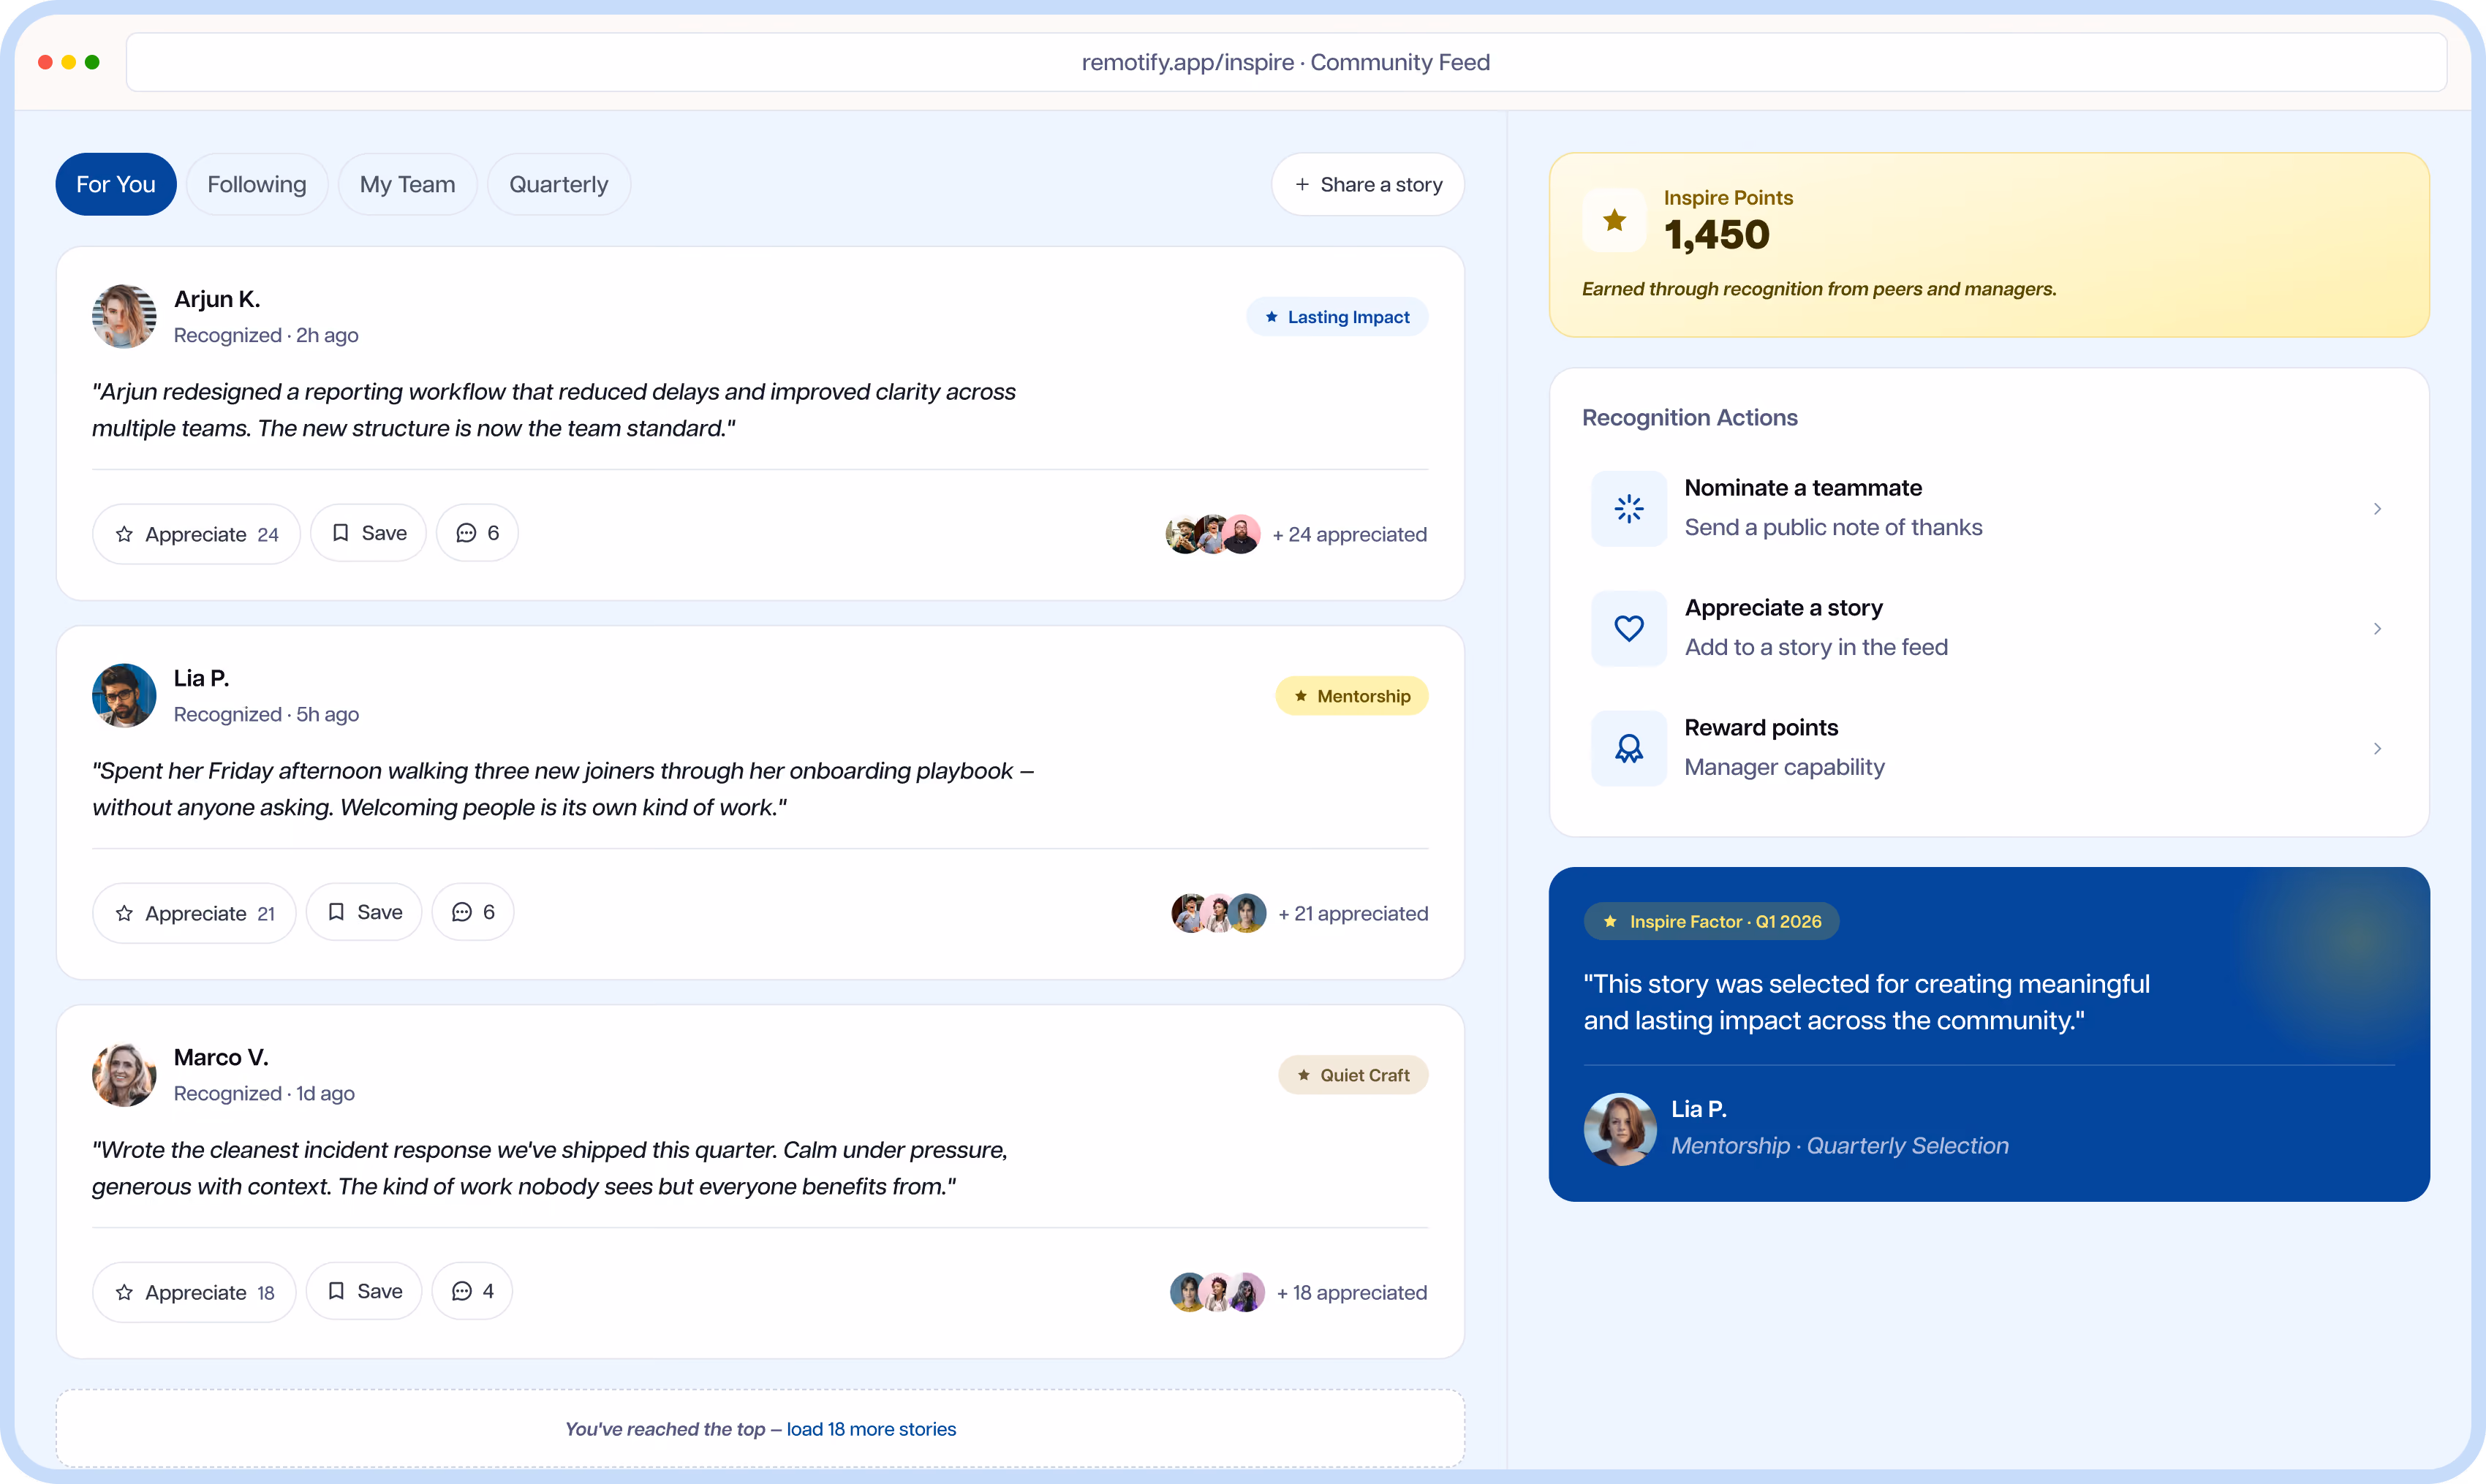View avatar group beside 18 appreciated

click(1217, 1292)
